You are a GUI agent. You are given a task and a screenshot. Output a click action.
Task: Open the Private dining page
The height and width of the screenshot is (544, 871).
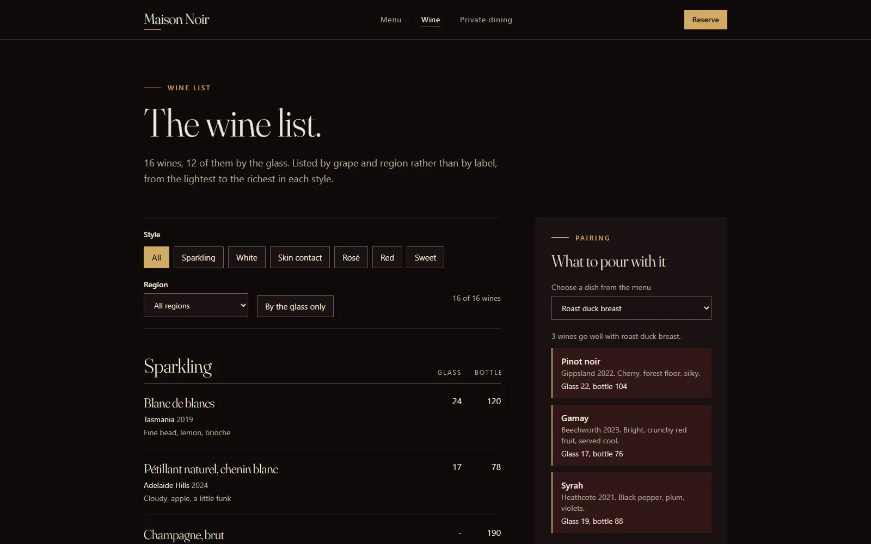tap(486, 20)
